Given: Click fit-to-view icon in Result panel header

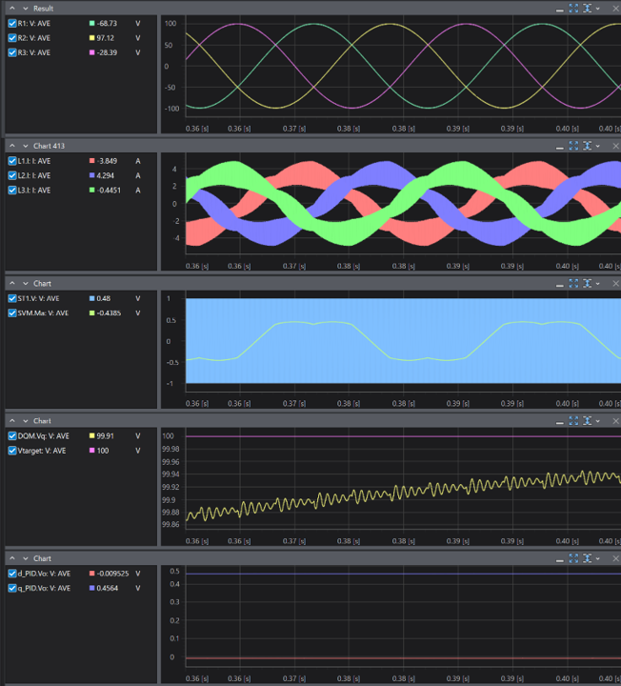Looking at the screenshot, I should click(x=573, y=9).
